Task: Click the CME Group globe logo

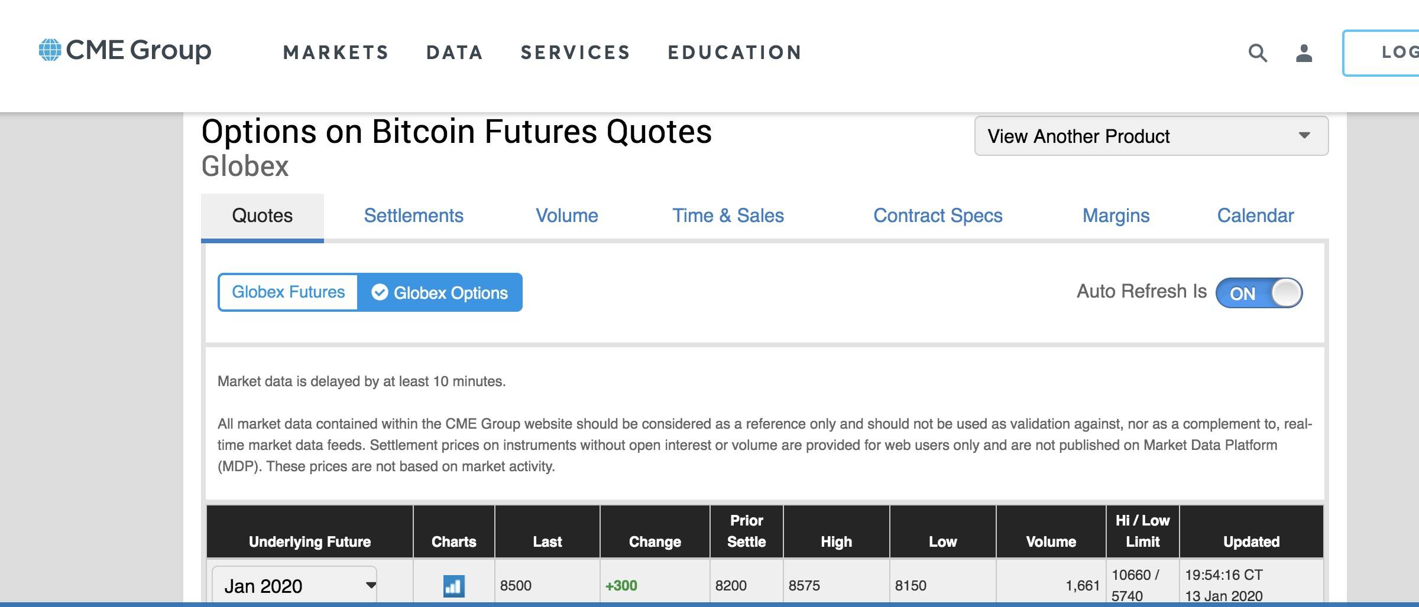Action: [50, 50]
